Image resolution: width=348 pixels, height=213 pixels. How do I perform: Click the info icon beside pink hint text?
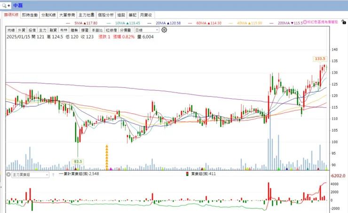305,22
